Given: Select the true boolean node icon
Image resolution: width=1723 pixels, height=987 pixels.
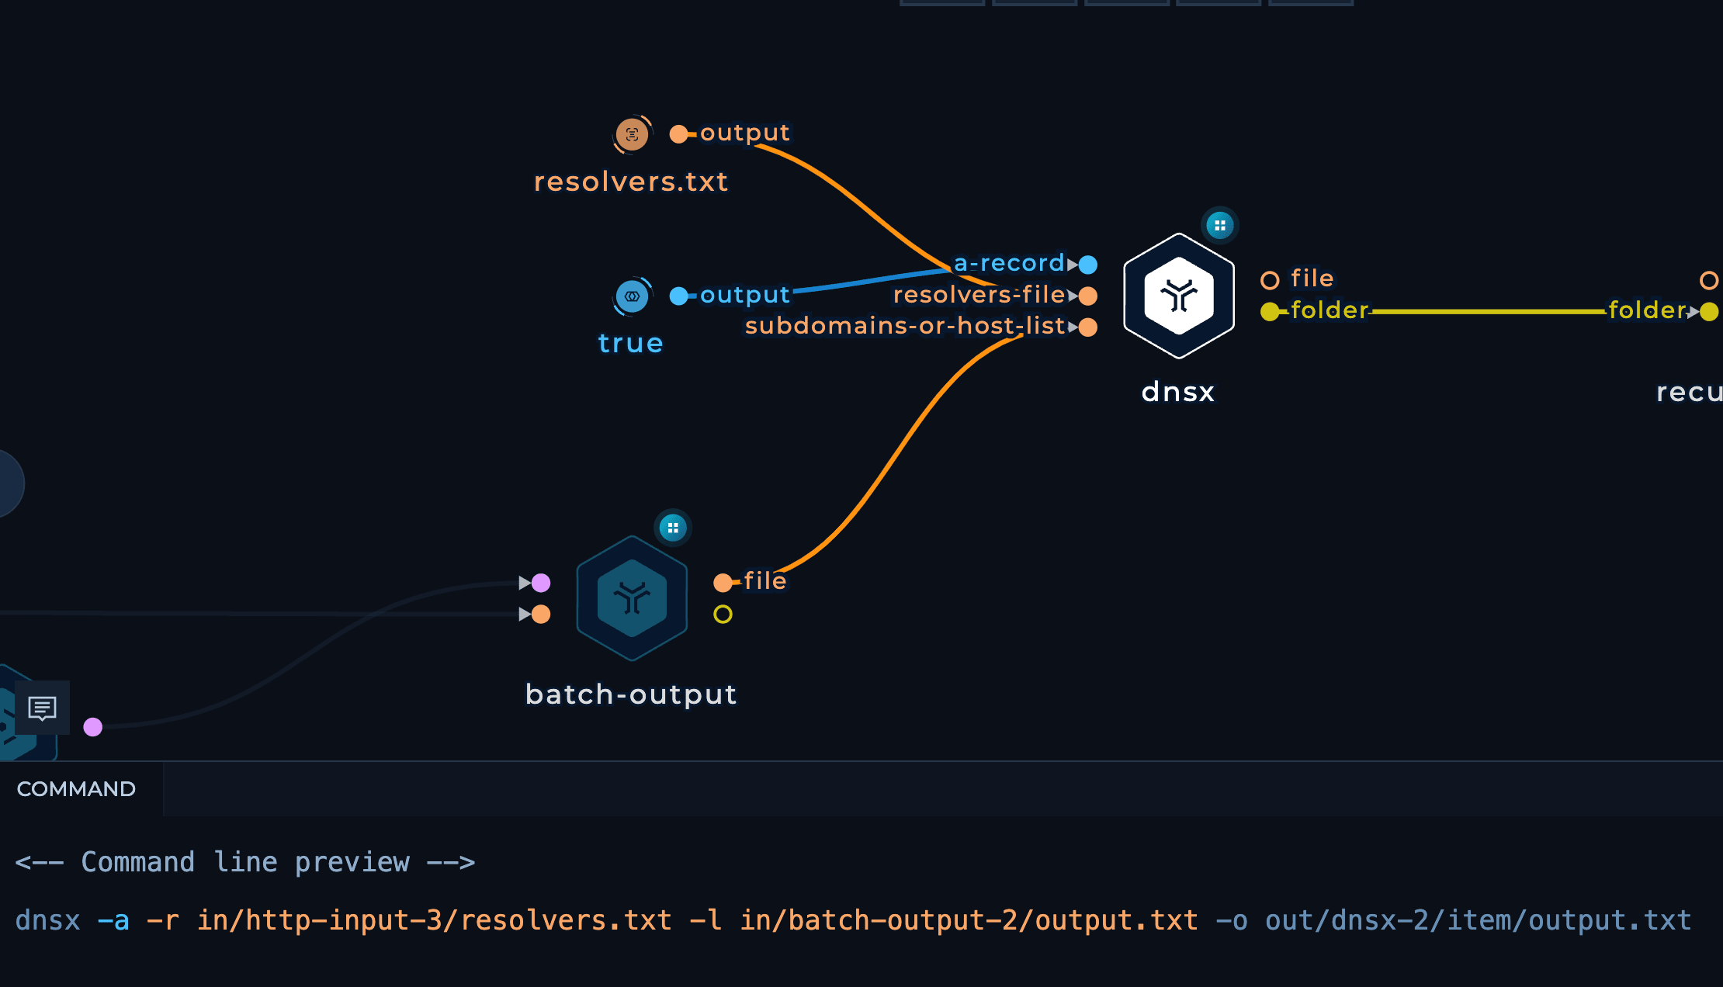Looking at the screenshot, I should [x=632, y=296].
